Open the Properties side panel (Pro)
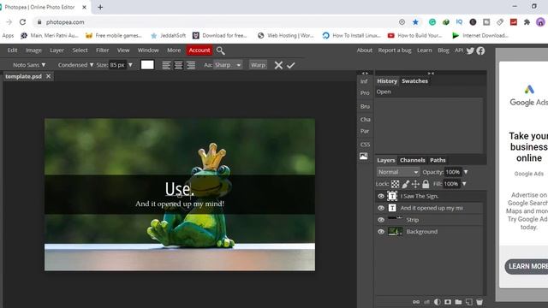Image resolution: width=548 pixels, height=308 pixels. tap(365, 93)
